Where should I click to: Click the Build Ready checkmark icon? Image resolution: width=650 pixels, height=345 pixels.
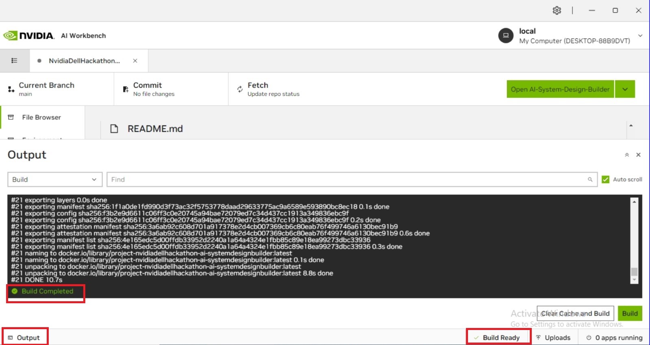[476, 338]
